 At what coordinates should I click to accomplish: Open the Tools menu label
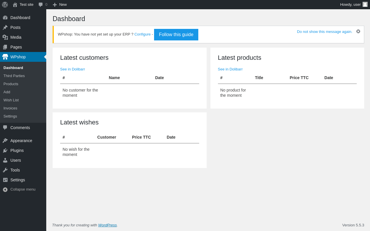coord(15,170)
